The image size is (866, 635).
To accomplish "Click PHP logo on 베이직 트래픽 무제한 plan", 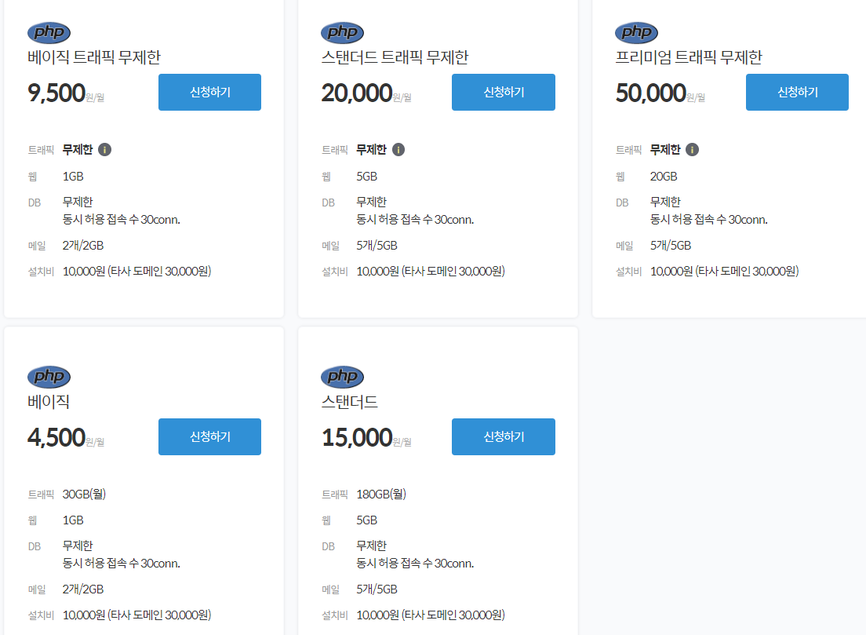I will (x=49, y=32).
